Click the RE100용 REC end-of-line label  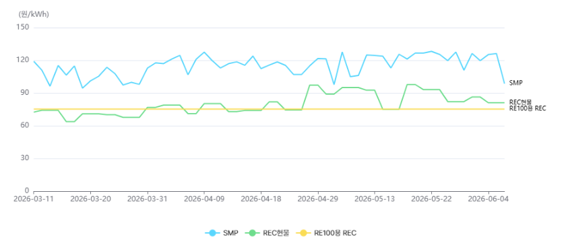(x=528, y=108)
